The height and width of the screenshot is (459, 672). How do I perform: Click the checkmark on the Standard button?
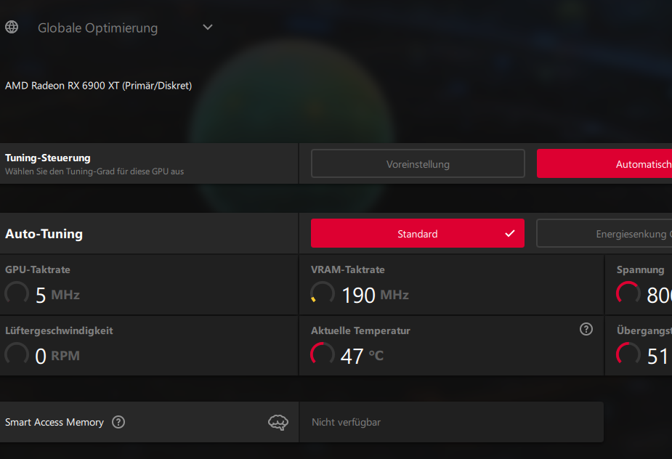coord(509,234)
